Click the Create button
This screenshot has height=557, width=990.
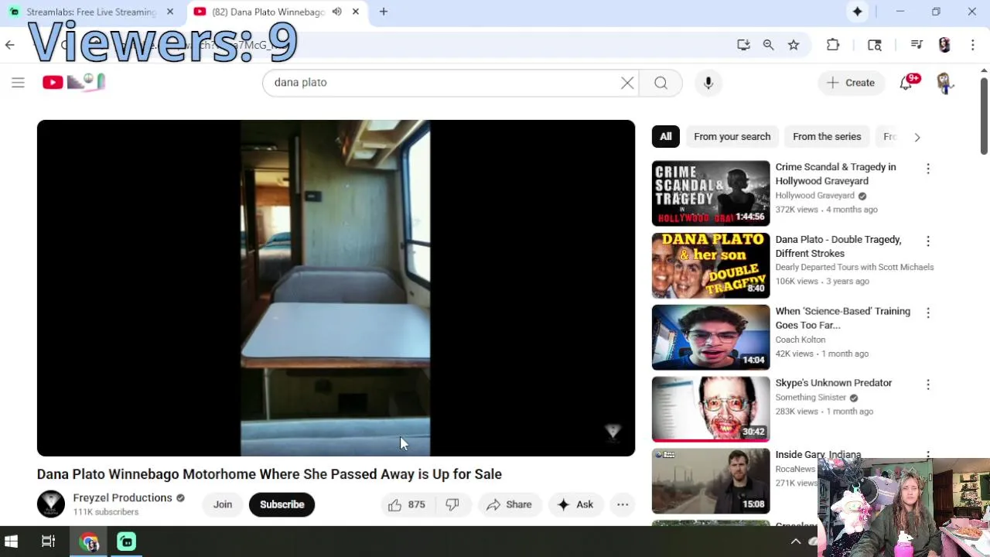click(851, 83)
